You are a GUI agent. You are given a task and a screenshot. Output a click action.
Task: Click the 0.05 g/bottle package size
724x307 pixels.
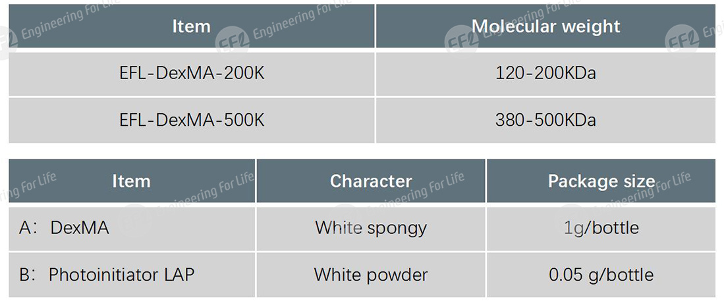[601, 274]
